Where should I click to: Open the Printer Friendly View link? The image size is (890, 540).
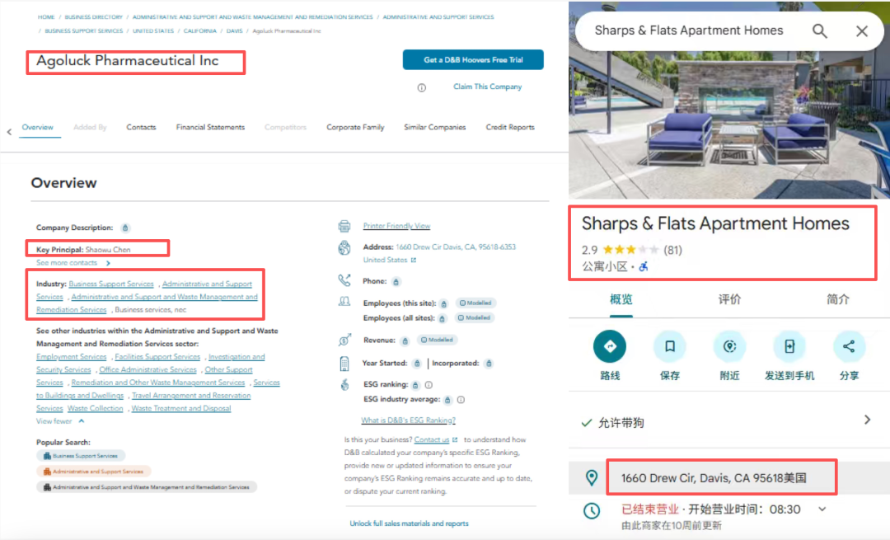tap(396, 226)
